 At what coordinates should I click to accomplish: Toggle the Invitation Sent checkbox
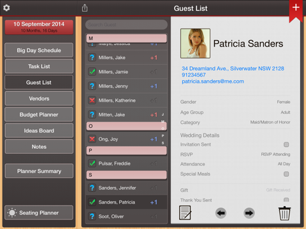coord(286,144)
